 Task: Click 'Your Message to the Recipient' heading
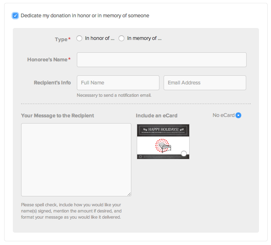point(57,115)
